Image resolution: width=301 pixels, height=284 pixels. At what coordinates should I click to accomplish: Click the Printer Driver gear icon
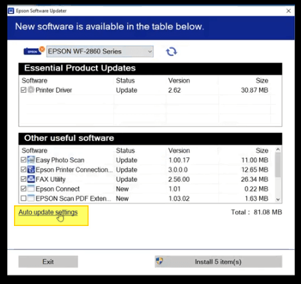click(x=31, y=90)
